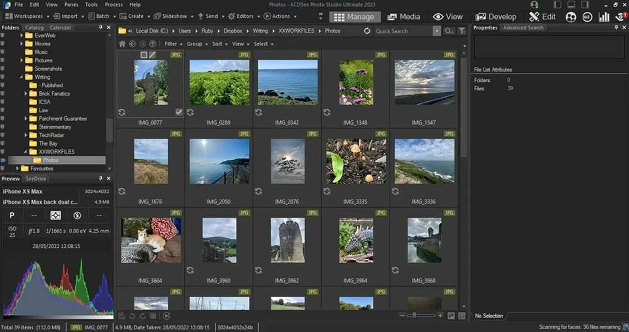The width and height of the screenshot is (629, 332).
Task: Open the Process menu
Action: pos(114,4)
